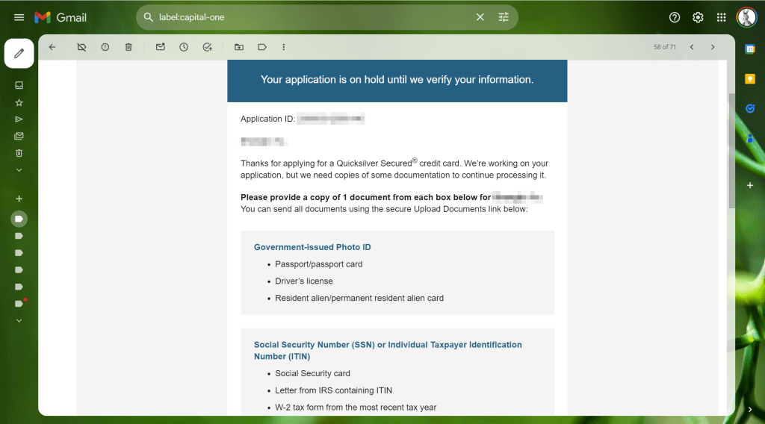The image size is (765, 424).
Task: Go to the older email
Action: 713,47
